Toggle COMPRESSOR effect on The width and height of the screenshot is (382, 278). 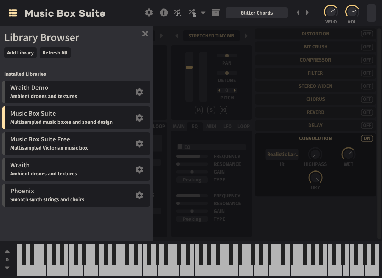(367, 60)
